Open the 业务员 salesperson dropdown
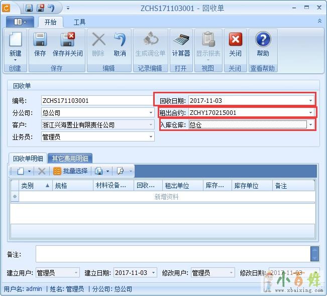This screenshot has width=327, height=296. coord(151,136)
